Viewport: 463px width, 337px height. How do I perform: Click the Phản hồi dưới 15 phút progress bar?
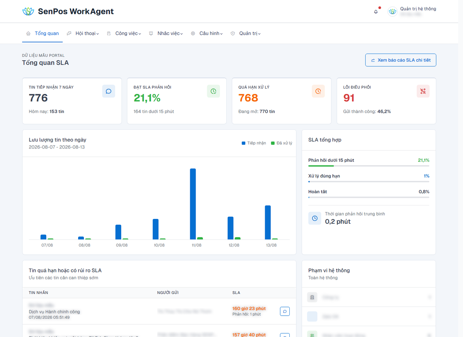point(369,166)
